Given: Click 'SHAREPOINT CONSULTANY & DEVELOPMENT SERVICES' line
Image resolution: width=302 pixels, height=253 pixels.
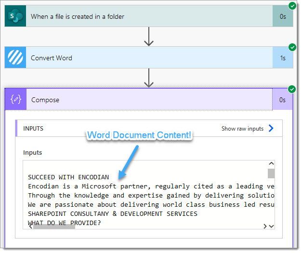Looking at the screenshot, I should point(113,213).
